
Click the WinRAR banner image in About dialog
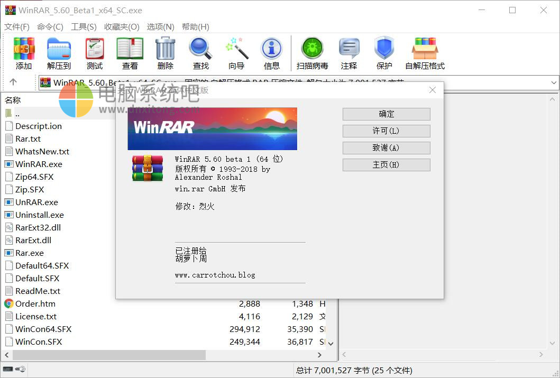213,128
